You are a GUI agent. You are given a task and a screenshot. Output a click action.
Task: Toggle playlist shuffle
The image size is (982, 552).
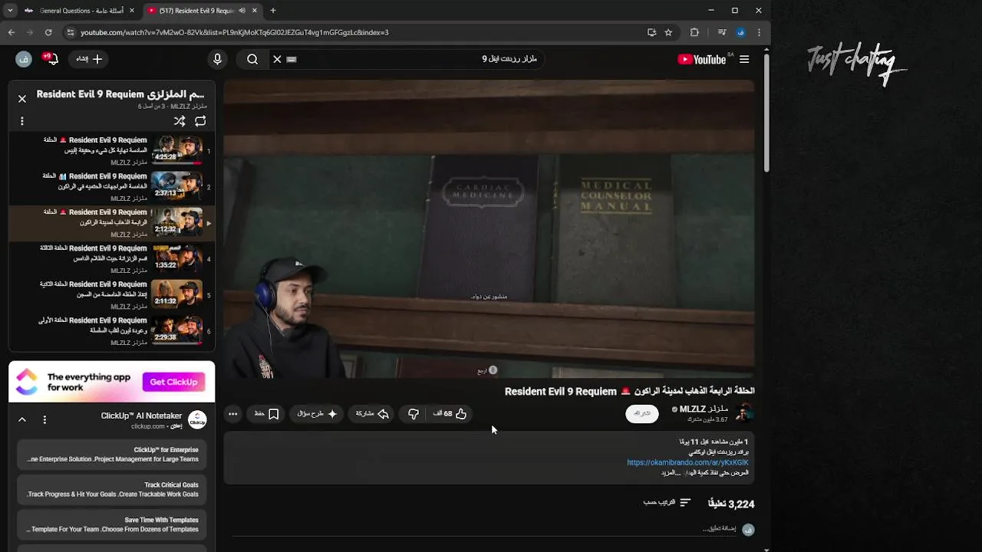click(180, 121)
